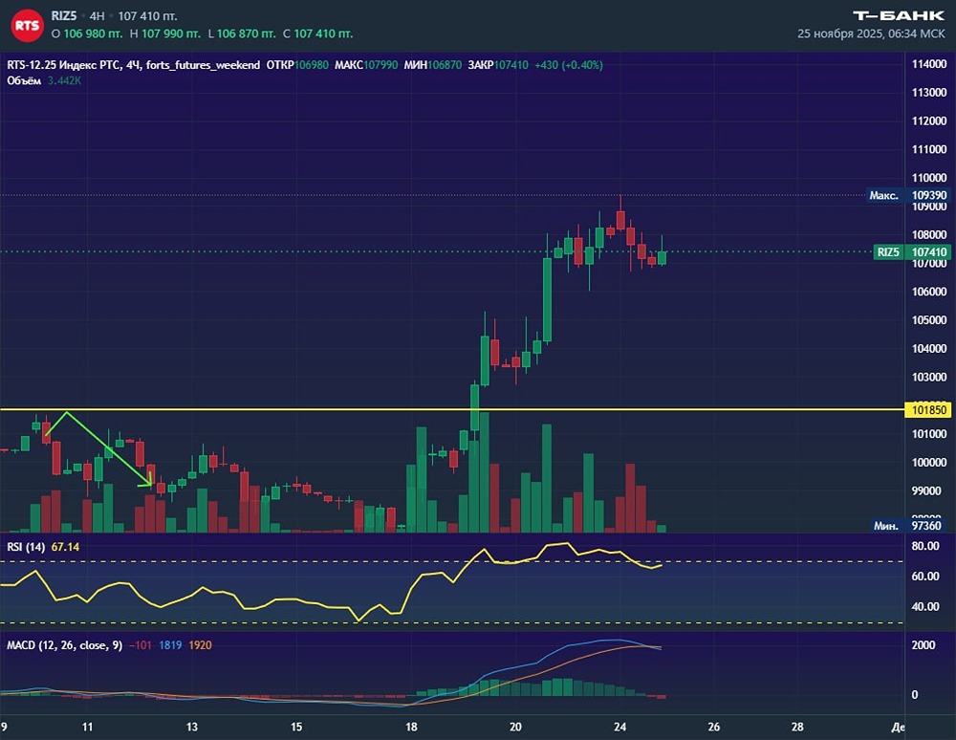
Task: Click the latest green candle at 107410
Action: coord(662,256)
